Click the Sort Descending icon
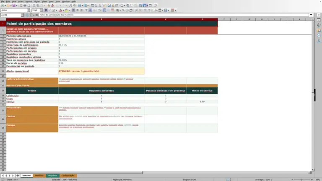Screen dimensions: 322x181 coord(100,5)
